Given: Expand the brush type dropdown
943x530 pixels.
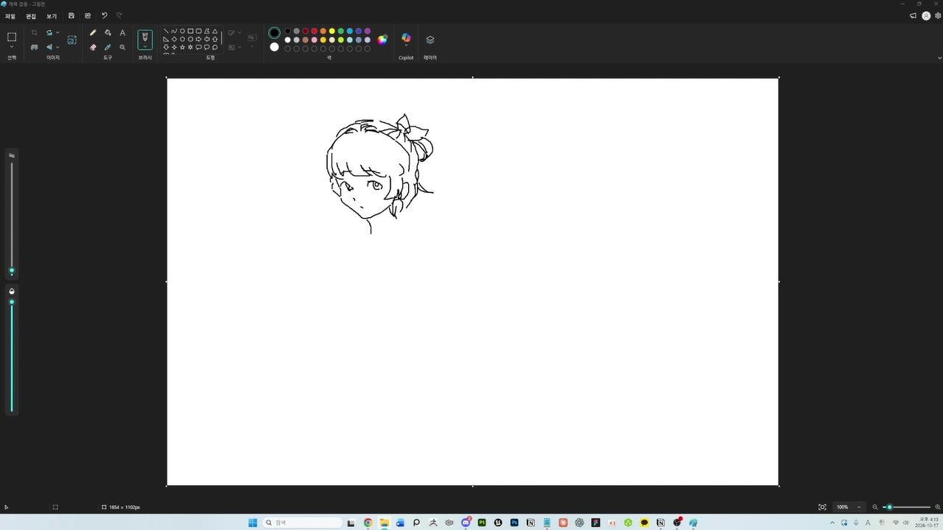Looking at the screenshot, I should click(x=145, y=46).
